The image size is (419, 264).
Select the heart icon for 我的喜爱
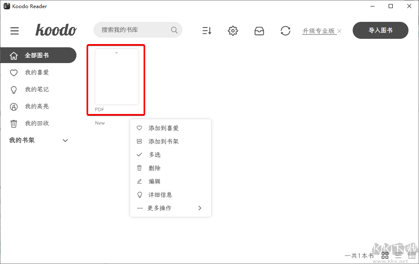click(x=14, y=72)
